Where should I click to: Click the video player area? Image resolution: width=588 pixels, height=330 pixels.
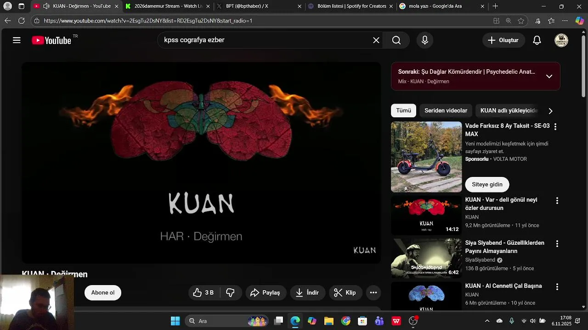(201, 163)
